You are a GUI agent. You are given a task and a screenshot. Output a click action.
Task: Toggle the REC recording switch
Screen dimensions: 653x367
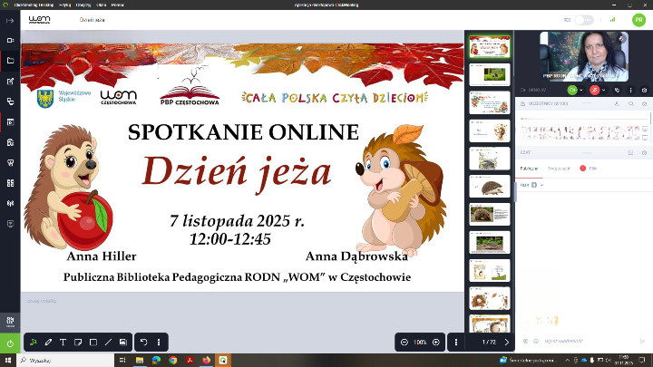(583, 19)
